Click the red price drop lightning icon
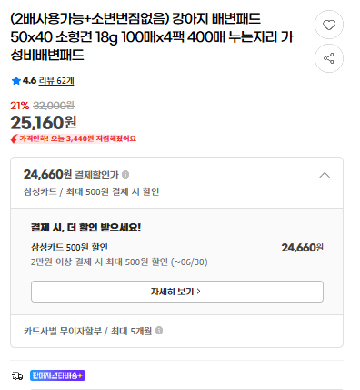This screenshot has height=390, width=360. tap(14, 139)
